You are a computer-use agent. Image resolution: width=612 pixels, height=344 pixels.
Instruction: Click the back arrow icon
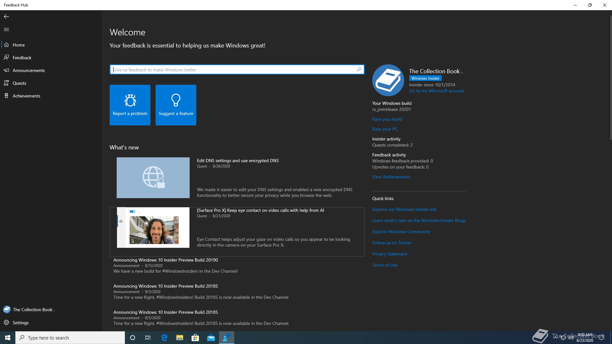point(6,17)
